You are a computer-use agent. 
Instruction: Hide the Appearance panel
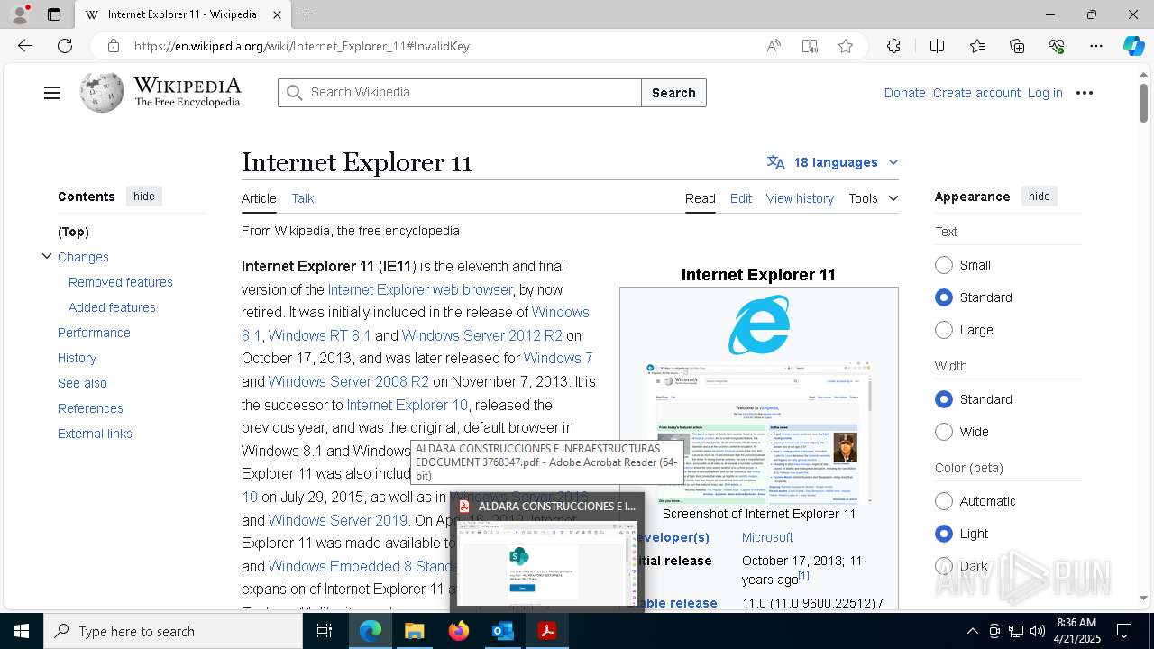click(x=1040, y=197)
